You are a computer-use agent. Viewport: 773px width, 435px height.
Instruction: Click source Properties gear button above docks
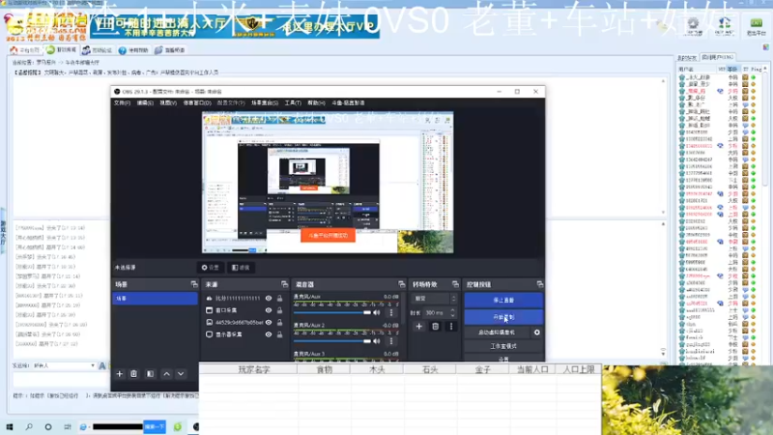[x=211, y=268]
